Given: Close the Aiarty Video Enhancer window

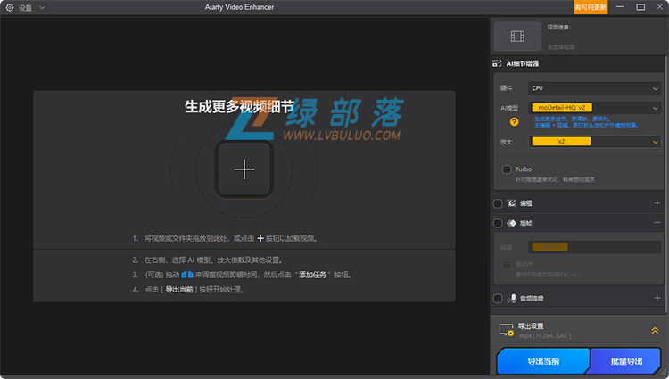Looking at the screenshot, I should point(659,7).
